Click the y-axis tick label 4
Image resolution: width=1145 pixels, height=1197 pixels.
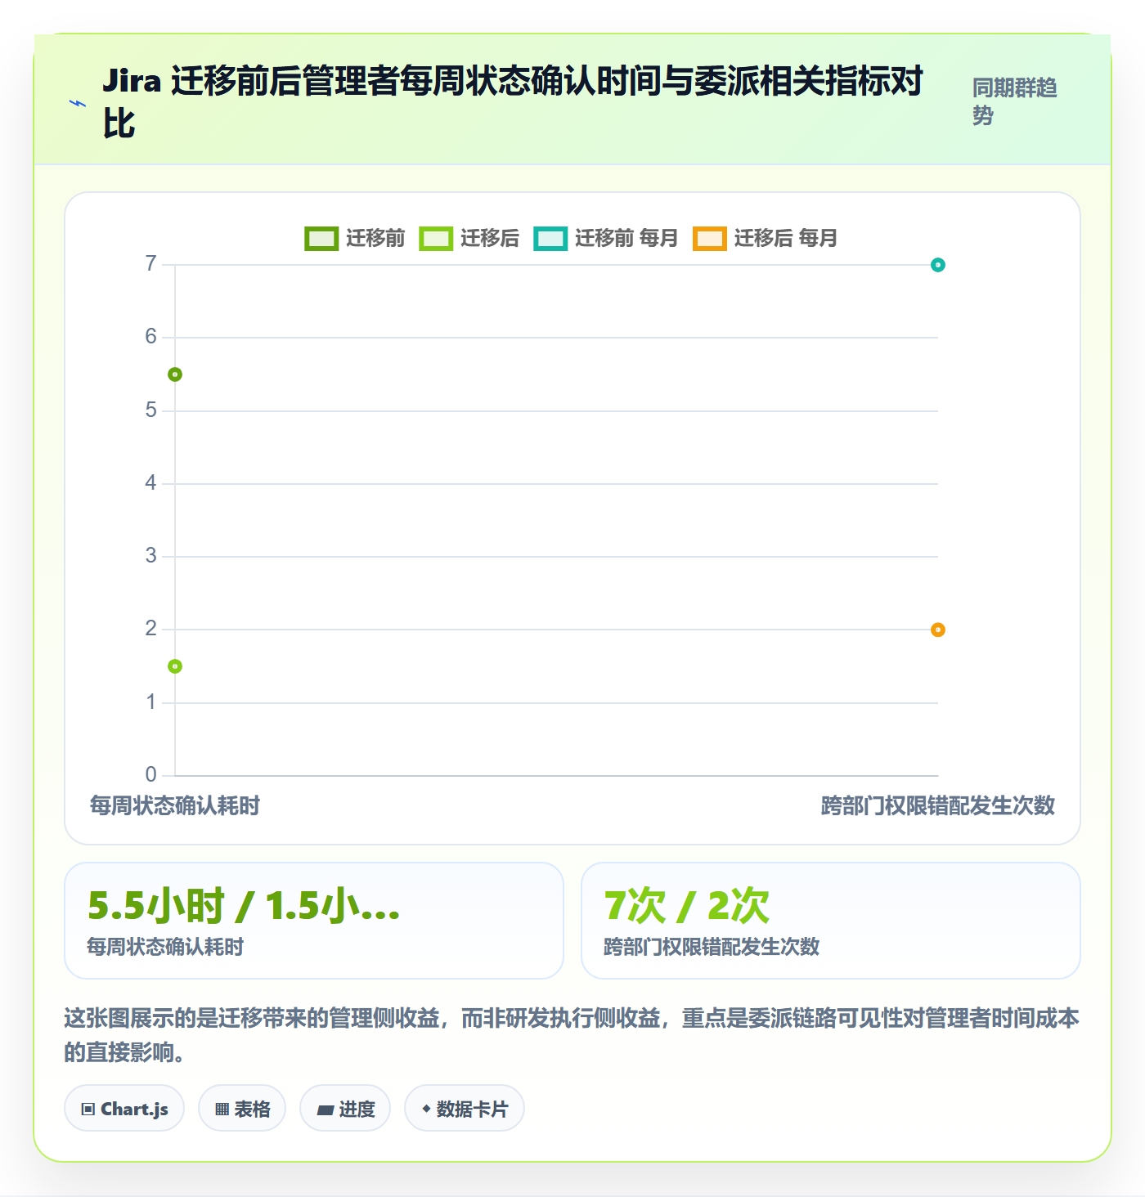151,482
